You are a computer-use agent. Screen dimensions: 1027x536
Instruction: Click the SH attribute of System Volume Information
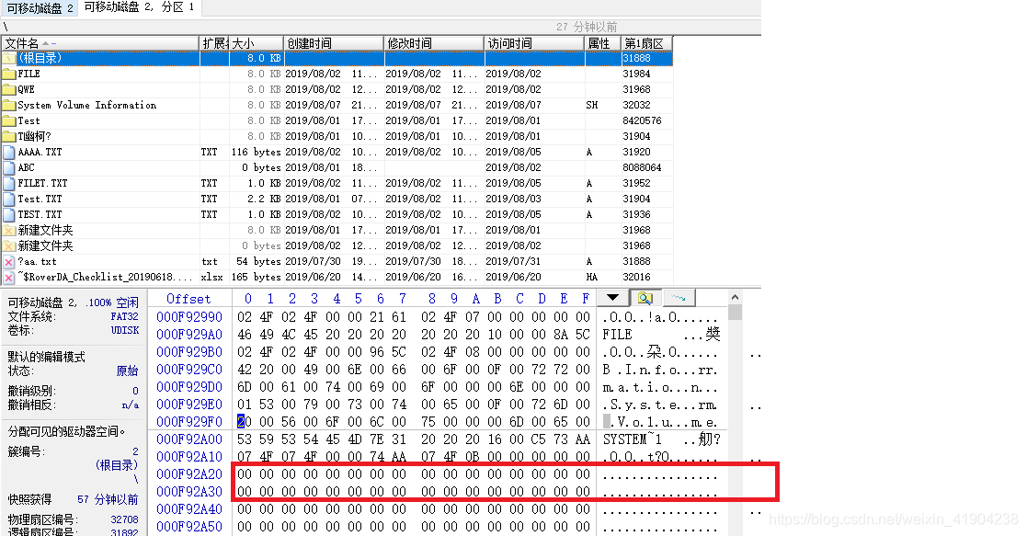592,106
